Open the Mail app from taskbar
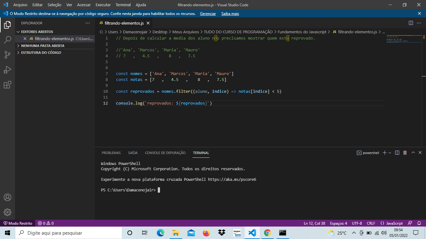The height and width of the screenshot is (239, 426). pos(191,233)
